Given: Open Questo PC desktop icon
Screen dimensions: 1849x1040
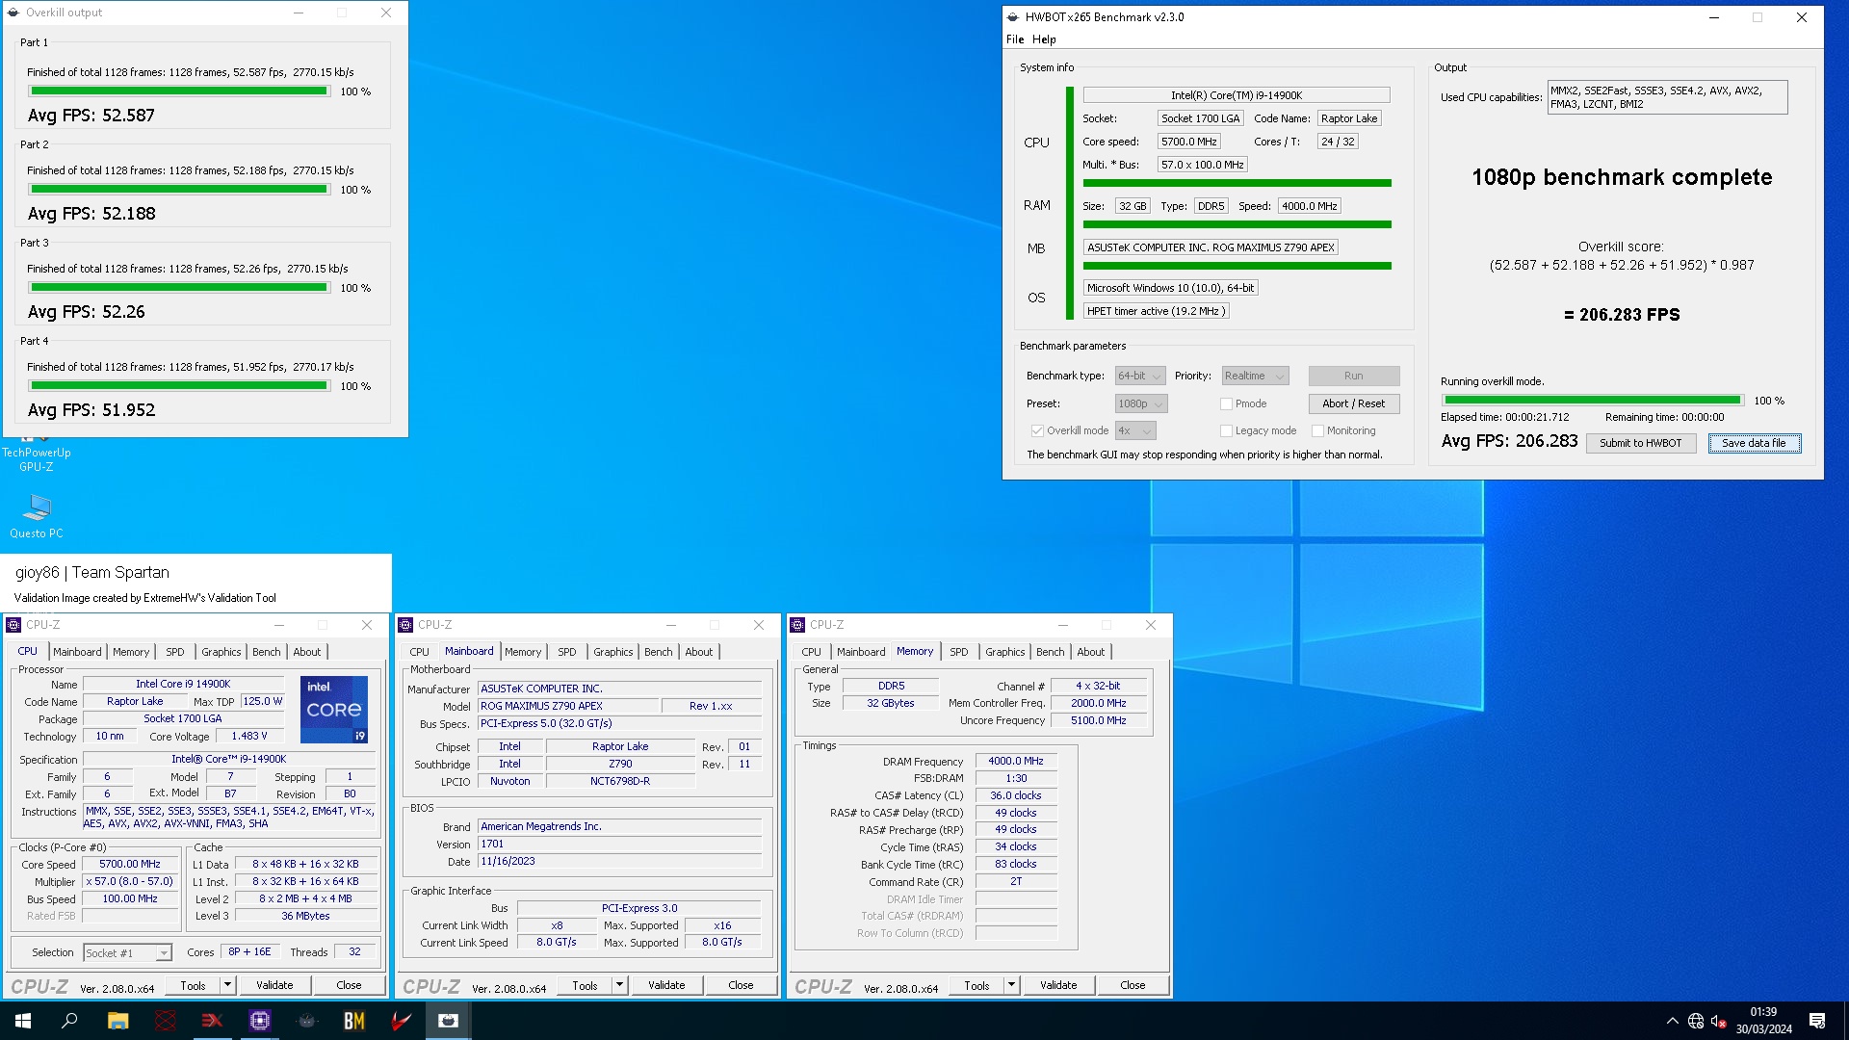Looking at the screenshot, I should (x=37, y=515).
